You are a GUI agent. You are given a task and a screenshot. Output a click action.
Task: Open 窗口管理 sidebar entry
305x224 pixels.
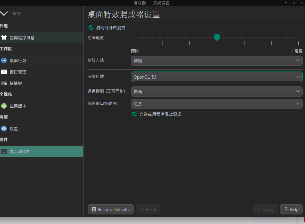point(18,72)
